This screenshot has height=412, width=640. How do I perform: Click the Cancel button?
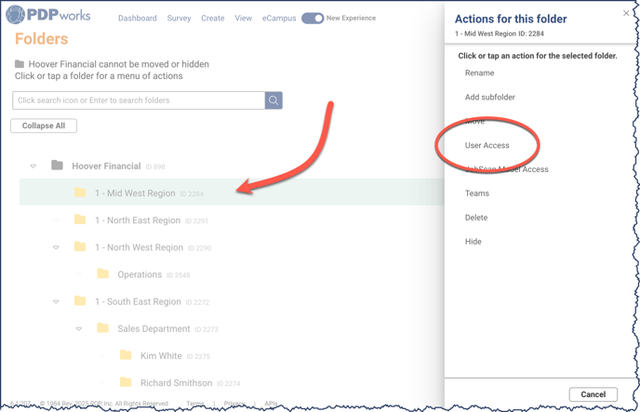593,394
